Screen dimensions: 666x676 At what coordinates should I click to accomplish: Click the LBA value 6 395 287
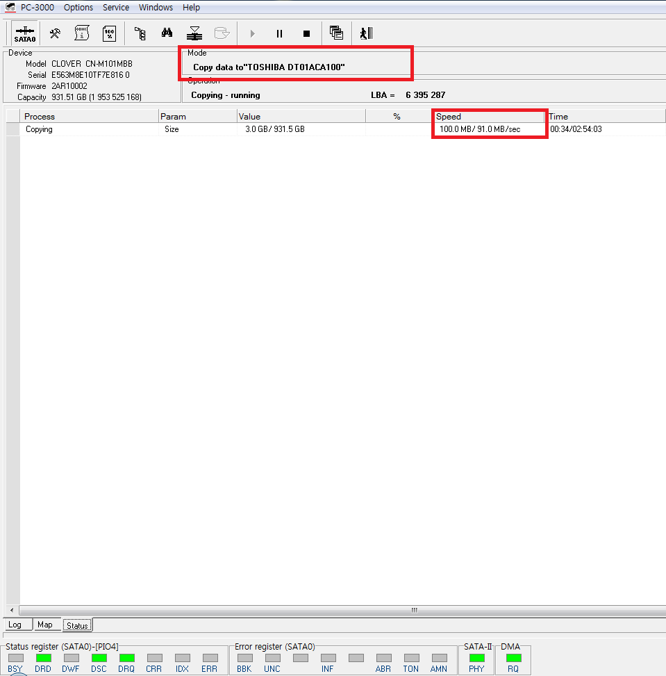[x=425, y=95]
